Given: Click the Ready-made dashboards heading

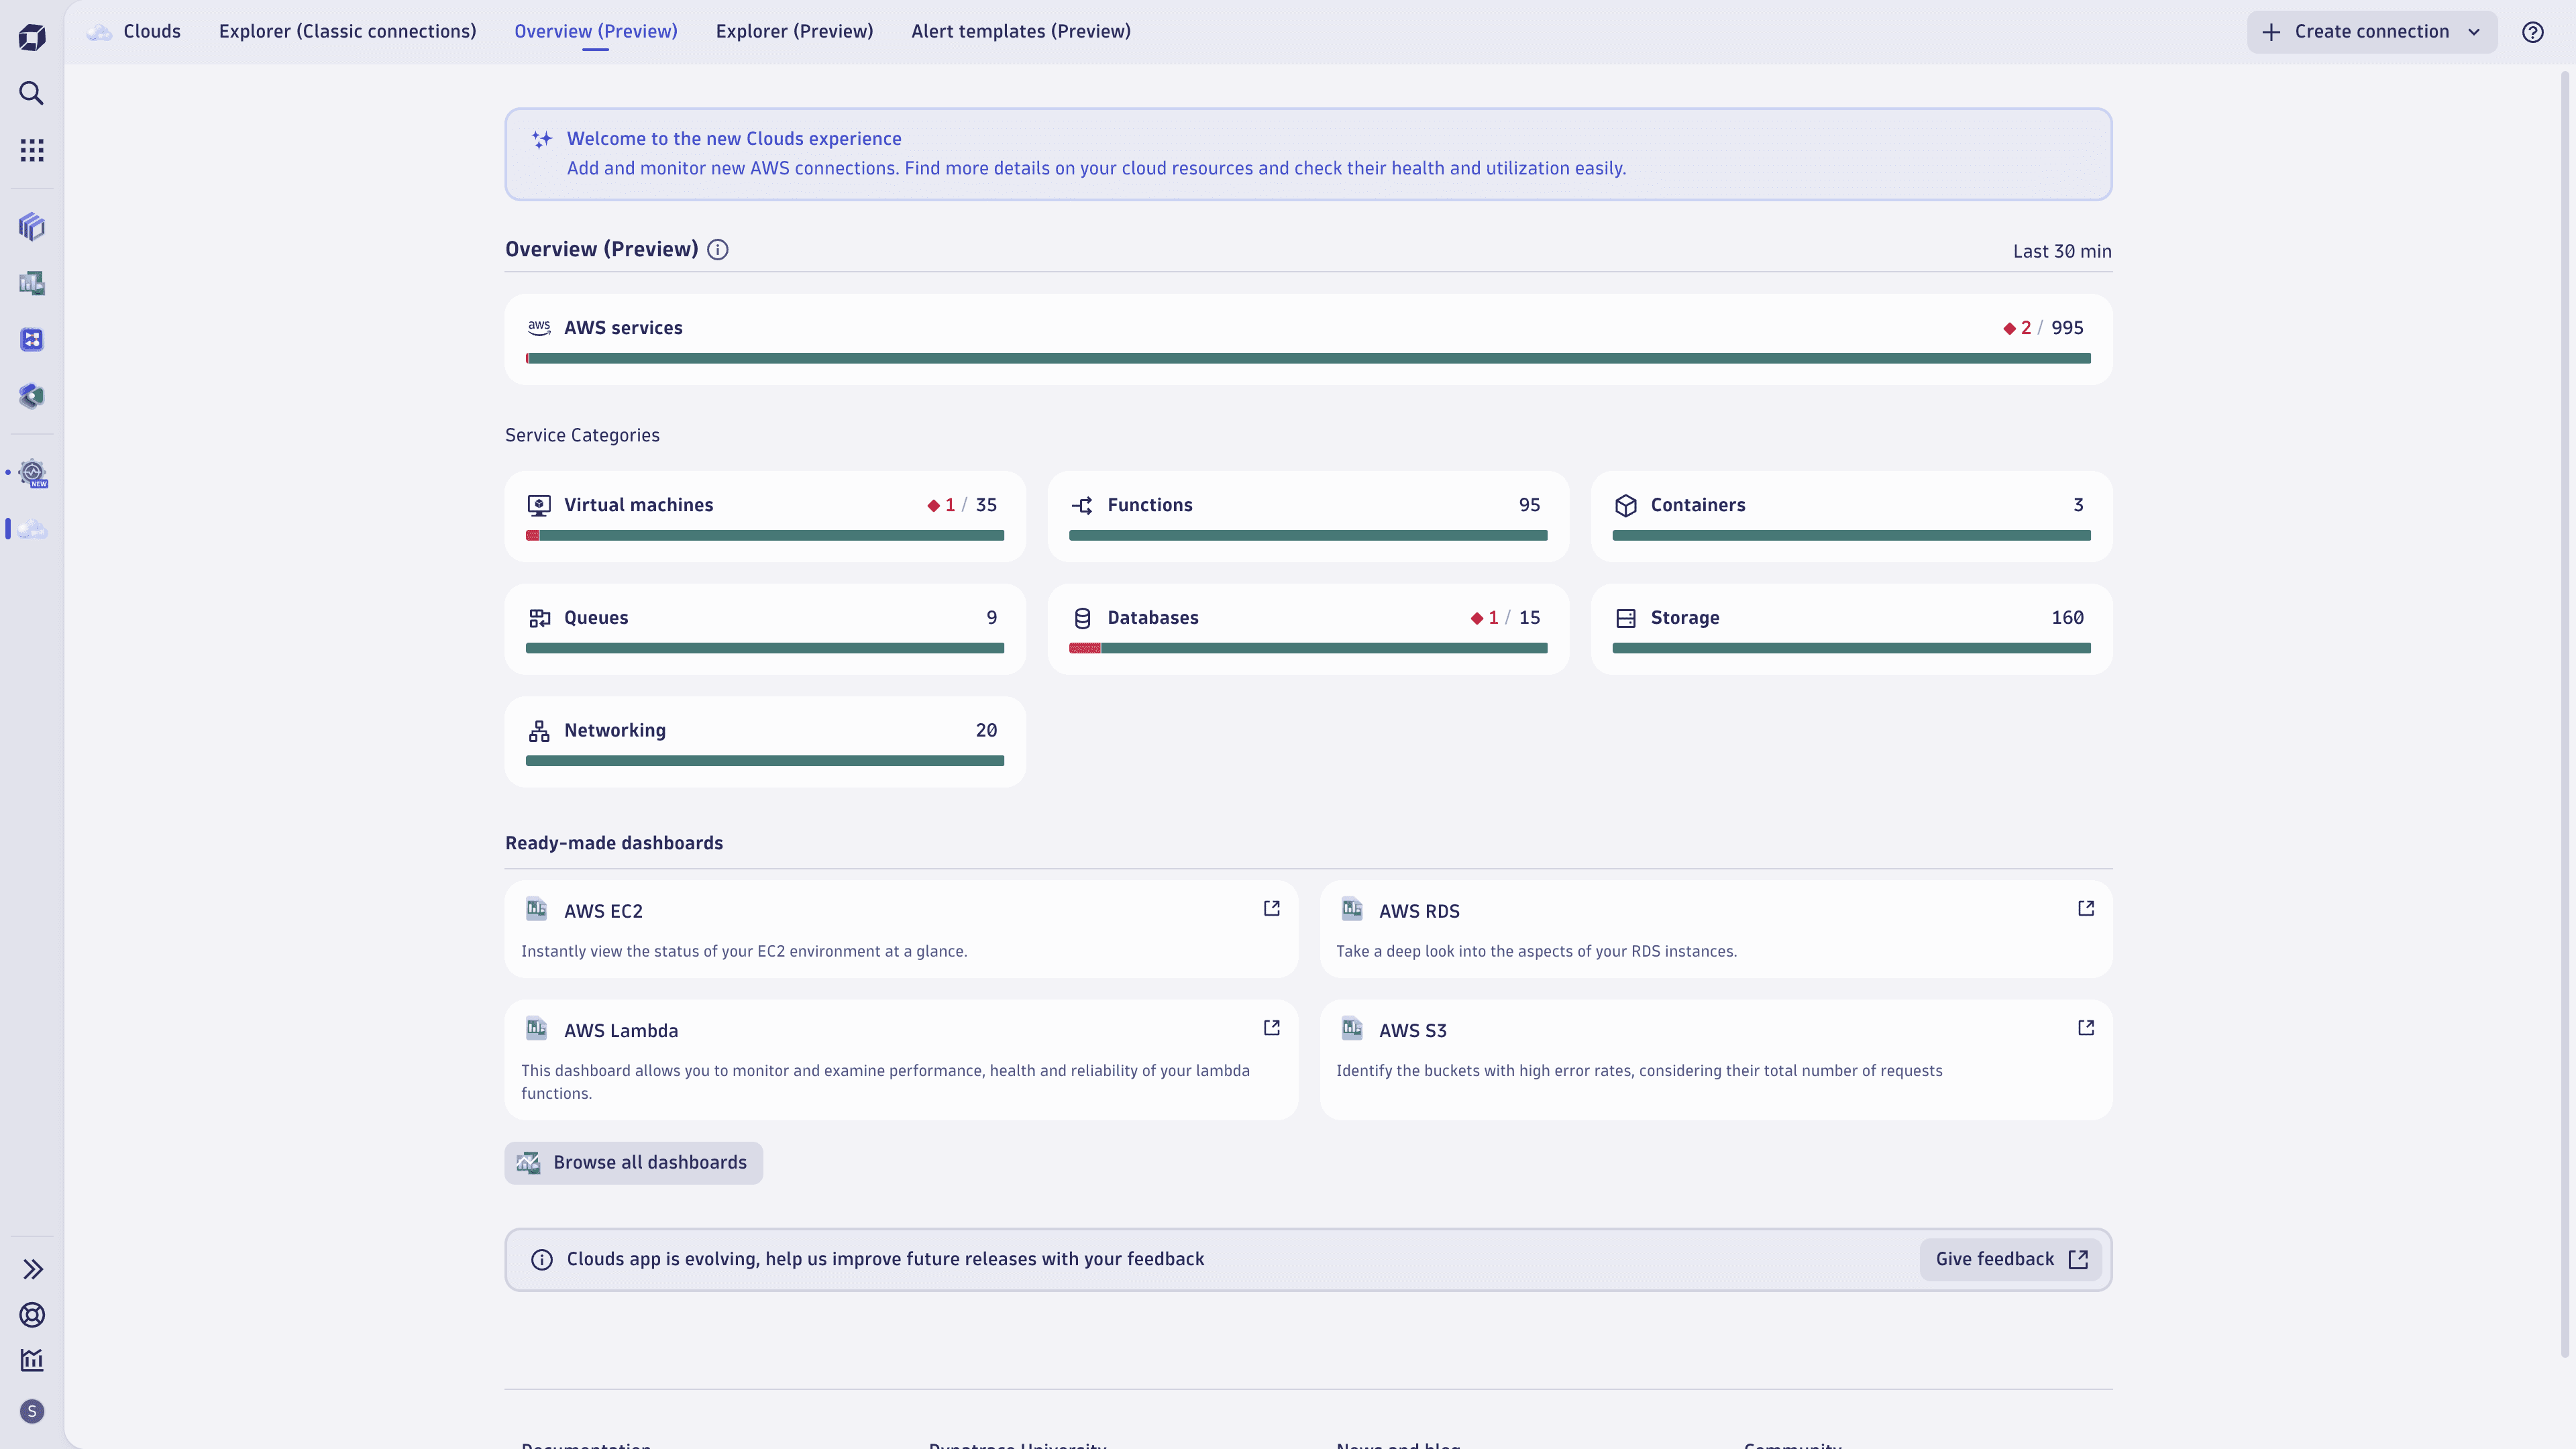Looking at the screenshot, I should tap(614, 843).
